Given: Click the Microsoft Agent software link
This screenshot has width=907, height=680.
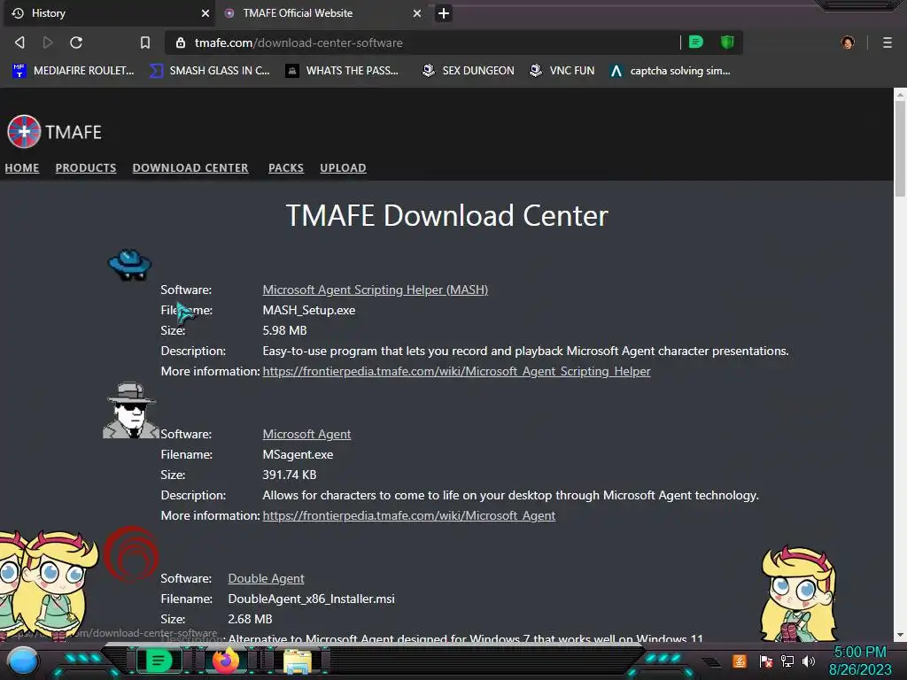Looking at the screenshot, I should click(306, 434).
